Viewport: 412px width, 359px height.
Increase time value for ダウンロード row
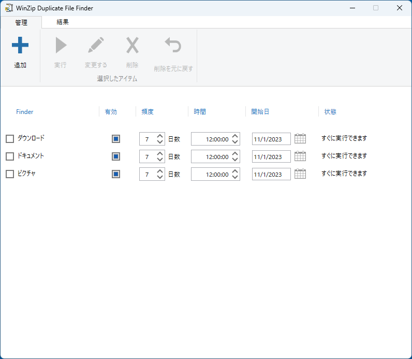tap(235, 136)
